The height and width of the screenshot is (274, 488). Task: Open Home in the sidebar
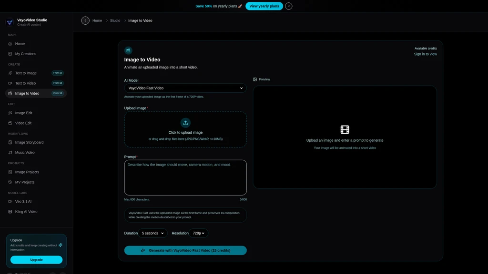pos(36,44)
